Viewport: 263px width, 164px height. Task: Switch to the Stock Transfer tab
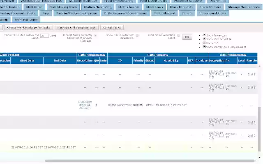(x=210, y=7)
